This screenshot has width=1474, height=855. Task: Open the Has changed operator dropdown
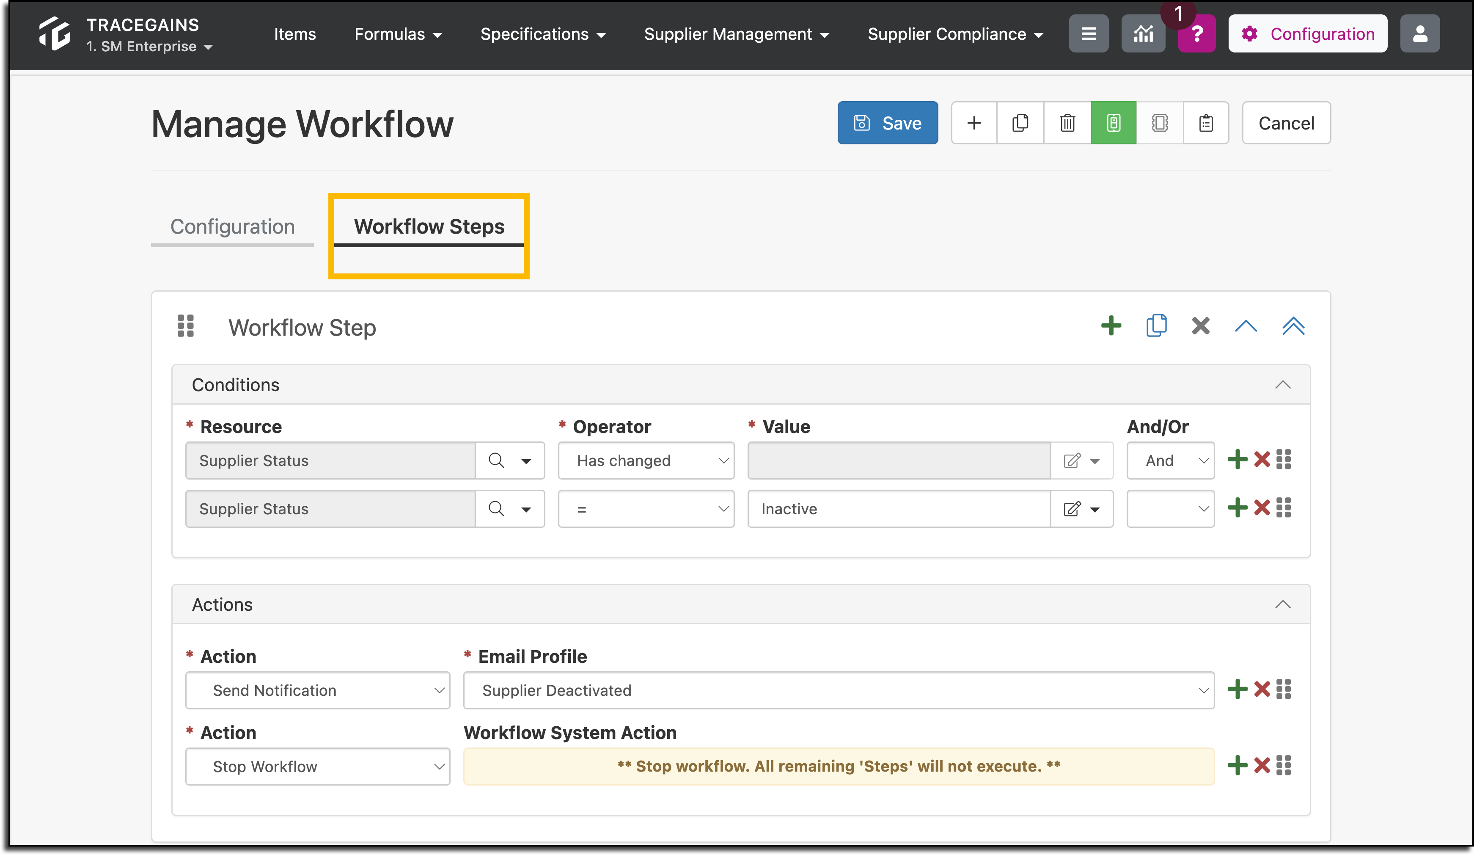(646, 461)
